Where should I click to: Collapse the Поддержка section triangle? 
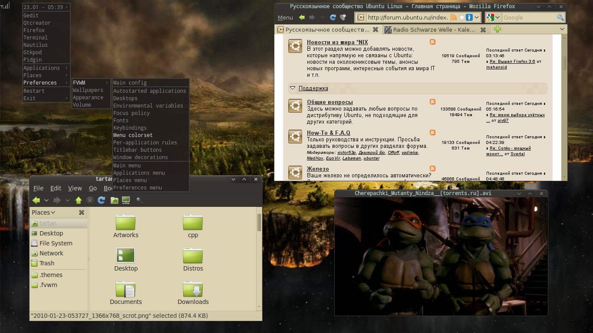point(293,88)
